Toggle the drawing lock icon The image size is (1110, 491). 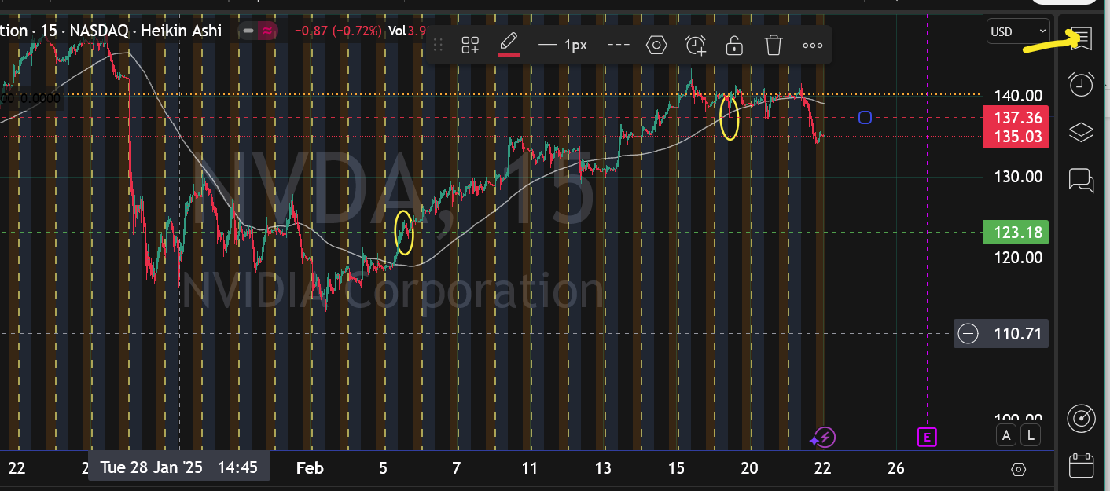[x=734, y=45]
